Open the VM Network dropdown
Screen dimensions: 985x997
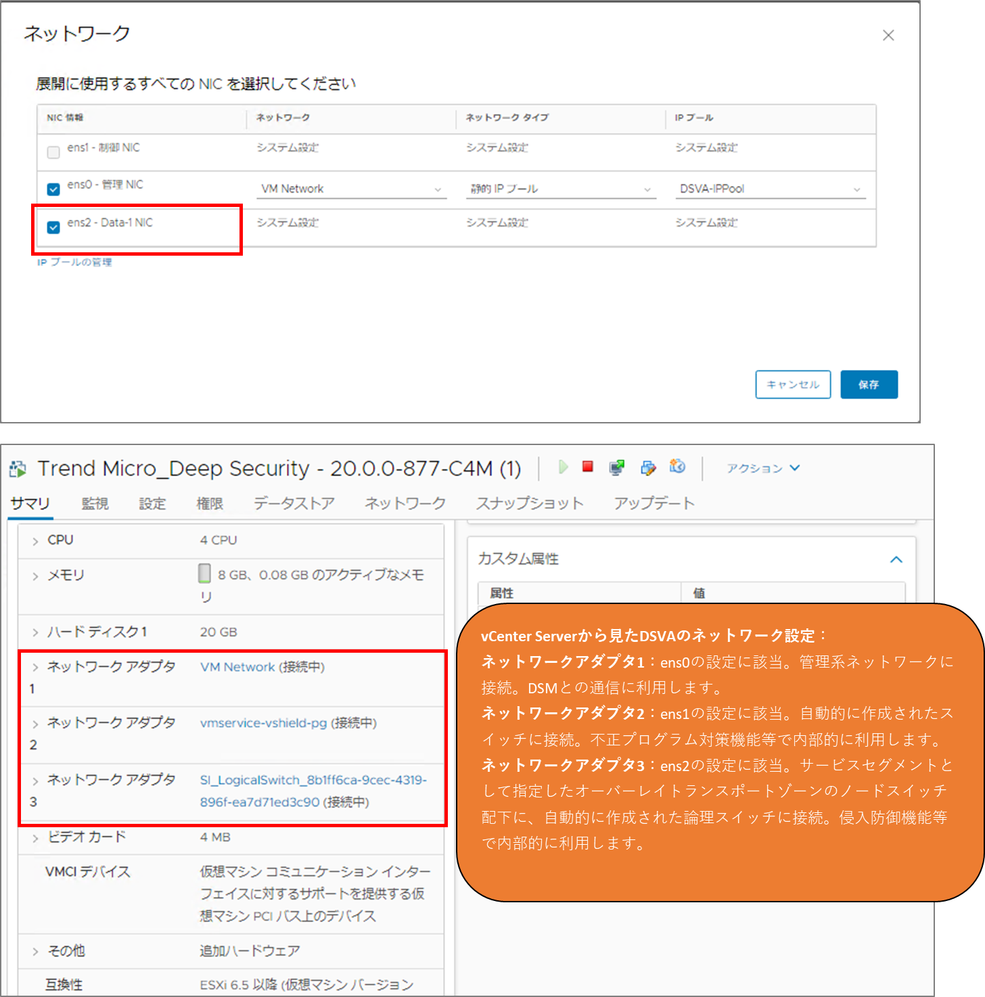[x=352, y=189]
